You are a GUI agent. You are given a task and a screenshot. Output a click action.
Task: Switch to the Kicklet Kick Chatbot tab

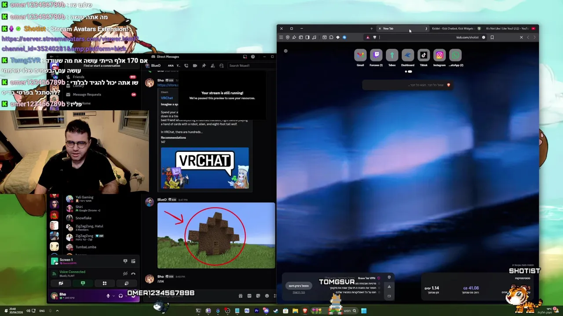tap(456, 29)
